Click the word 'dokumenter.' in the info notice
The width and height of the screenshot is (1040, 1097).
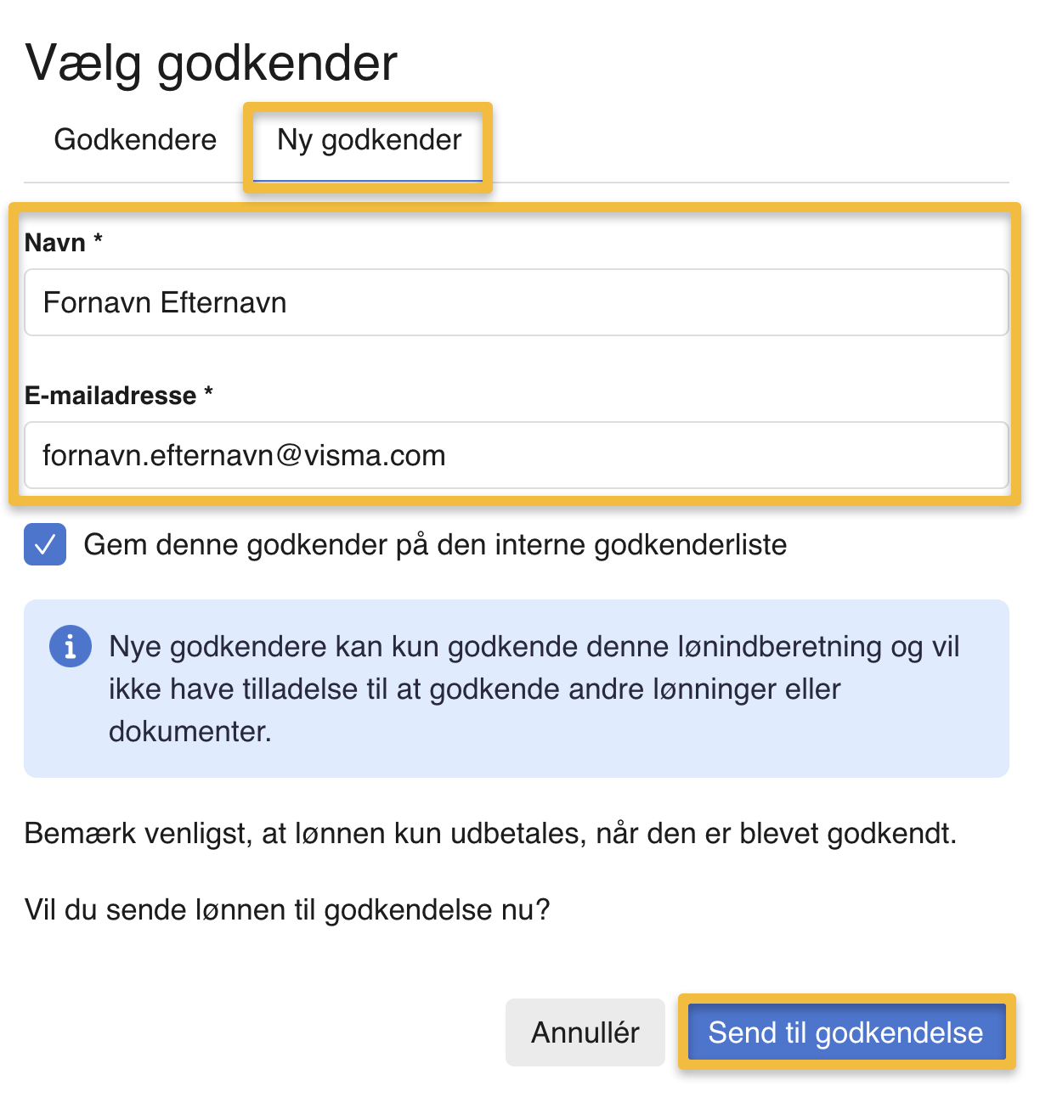190,732
